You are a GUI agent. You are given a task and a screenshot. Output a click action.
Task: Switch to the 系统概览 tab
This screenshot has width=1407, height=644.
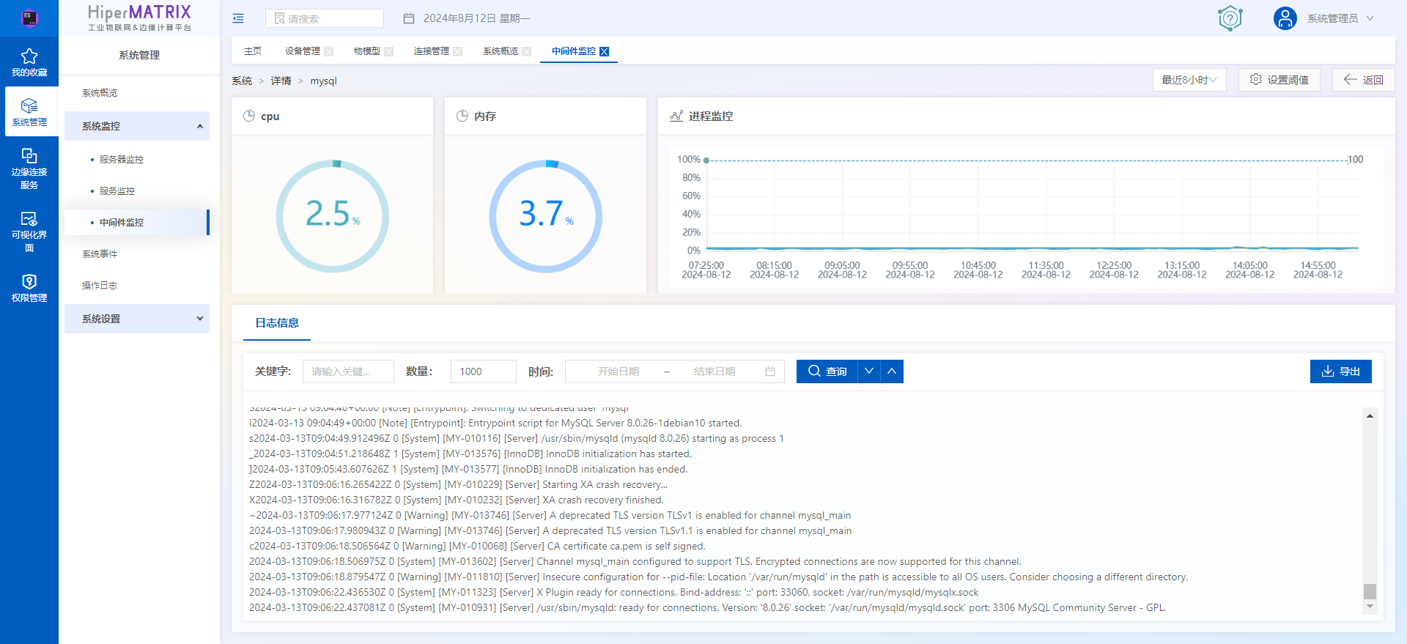501,51
